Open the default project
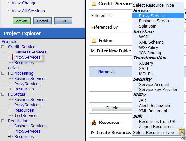 point(14,68)
